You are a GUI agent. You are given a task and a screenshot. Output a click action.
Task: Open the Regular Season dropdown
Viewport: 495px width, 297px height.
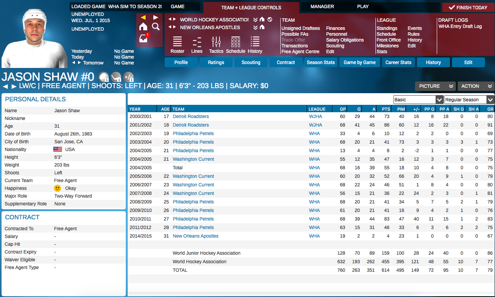click(469, 100)
